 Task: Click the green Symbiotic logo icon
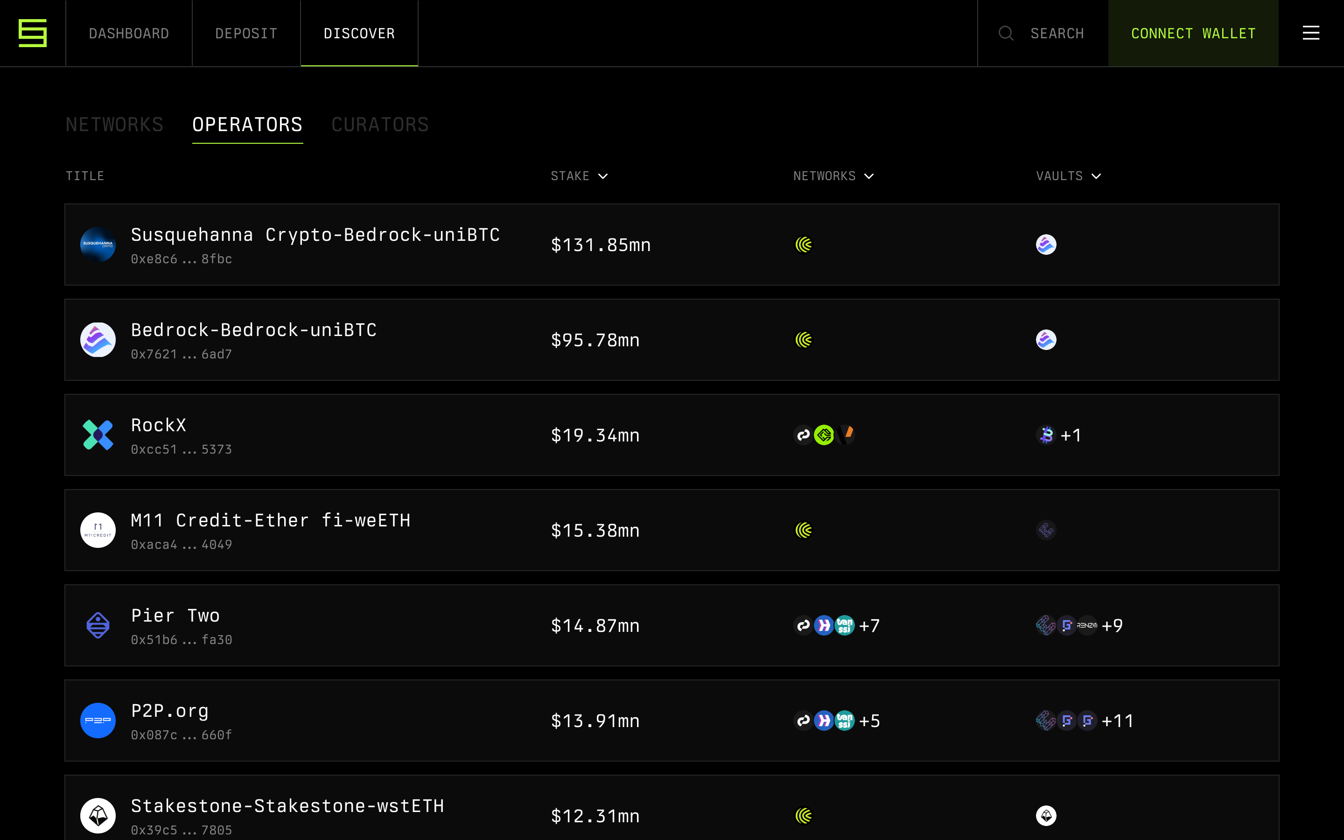pos(33,33)
